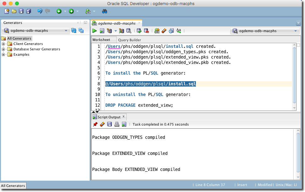Image resolution: width=305 pixels, height=192 pixels.
Task: Click the Unshared SQL Worksheet icon
Action: tap(157, 31)
